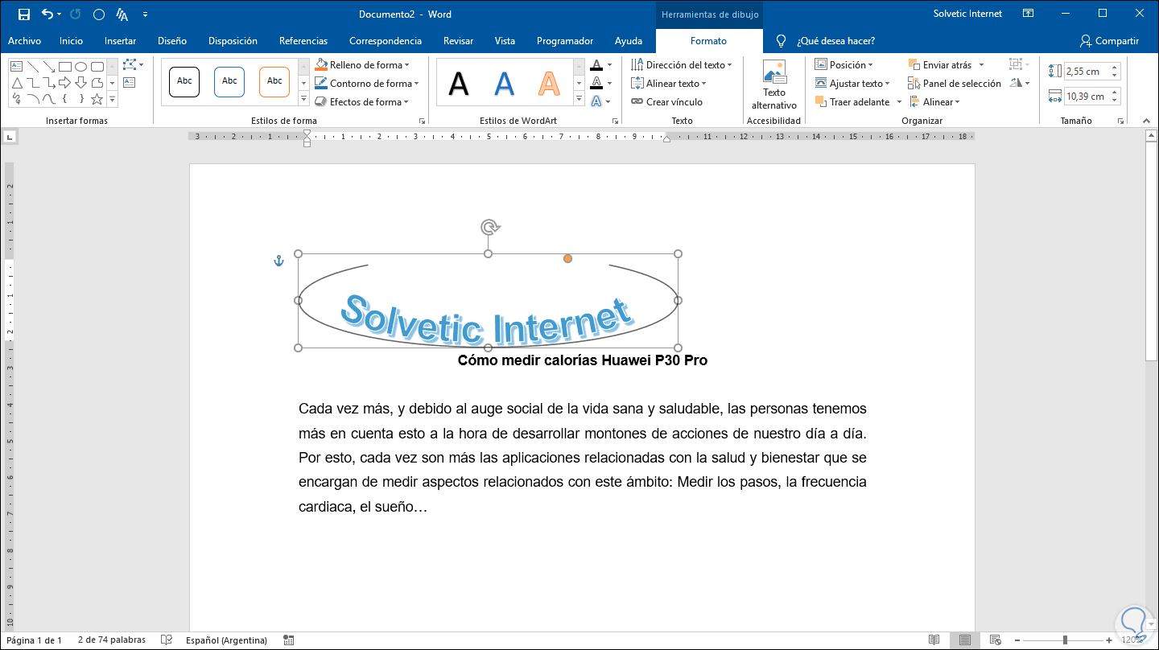The width and height of the screenshot is (1159, 650).
Task: Expand Alinear texto options
Action: coord(668,84)
